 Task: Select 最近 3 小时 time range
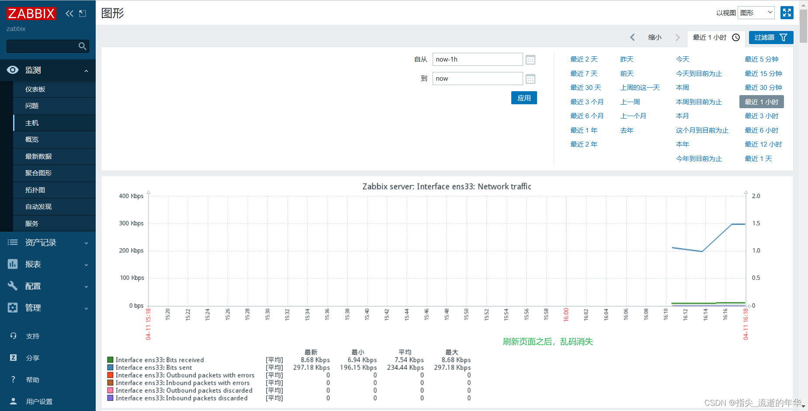[x=762, y=116]
